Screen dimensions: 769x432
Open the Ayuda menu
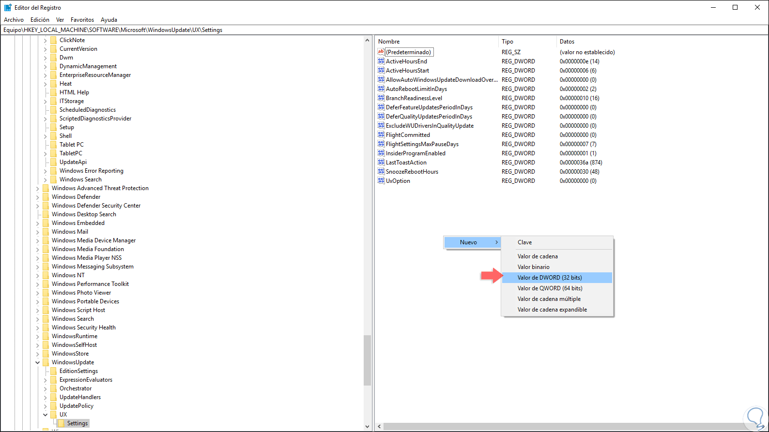click(x=109, y=20)
